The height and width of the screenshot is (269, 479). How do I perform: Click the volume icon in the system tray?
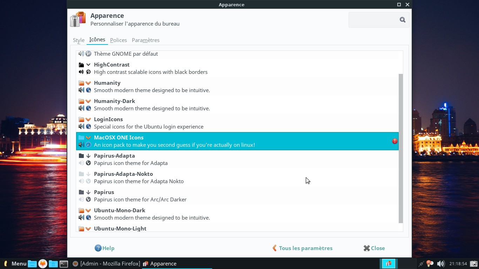coord(441,264)
